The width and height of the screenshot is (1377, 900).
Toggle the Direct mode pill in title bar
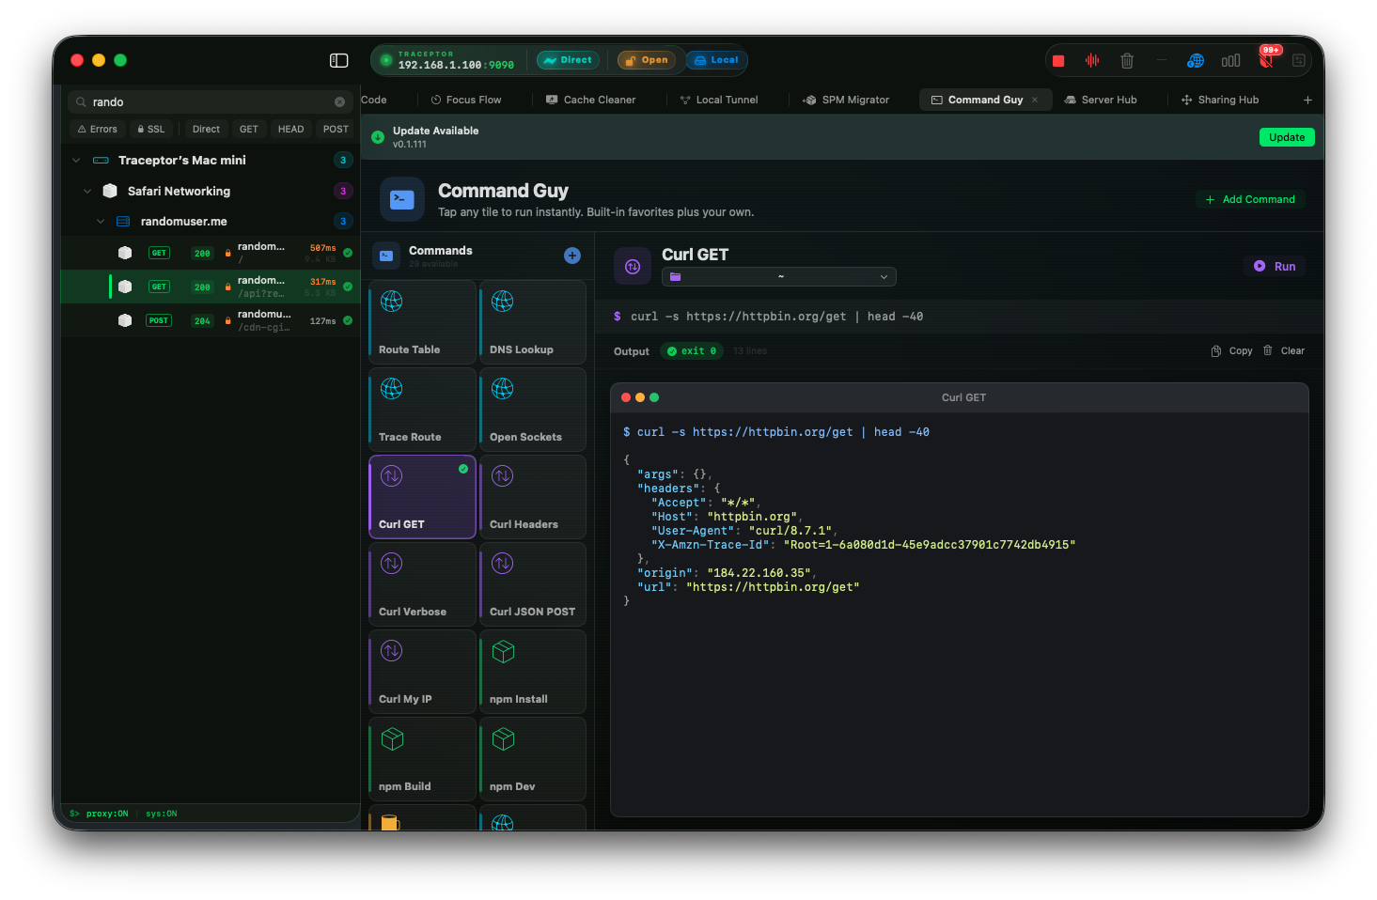(x=568, y=60)
